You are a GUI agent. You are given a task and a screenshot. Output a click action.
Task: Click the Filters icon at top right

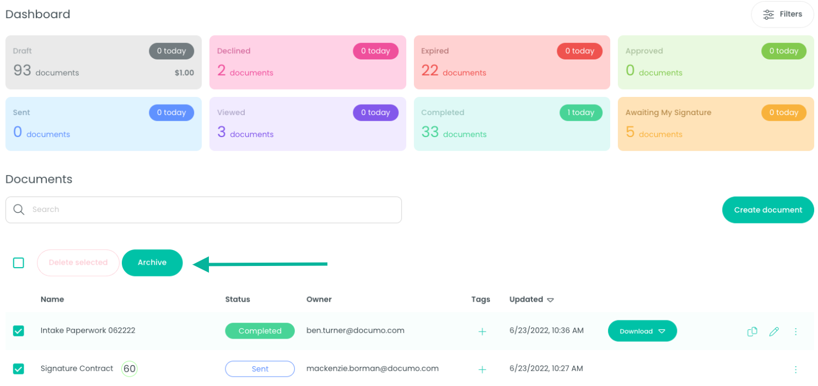768,14
